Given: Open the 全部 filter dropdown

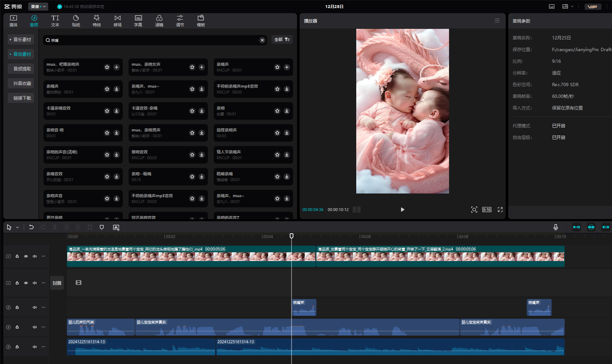Looking at the screenshot, I should pyautogui.click(x=282, y=39).
